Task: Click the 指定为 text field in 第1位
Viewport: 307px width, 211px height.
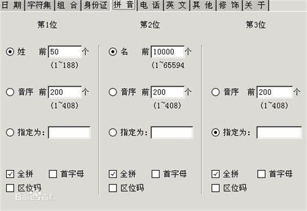Action: (x=69, y=133)
